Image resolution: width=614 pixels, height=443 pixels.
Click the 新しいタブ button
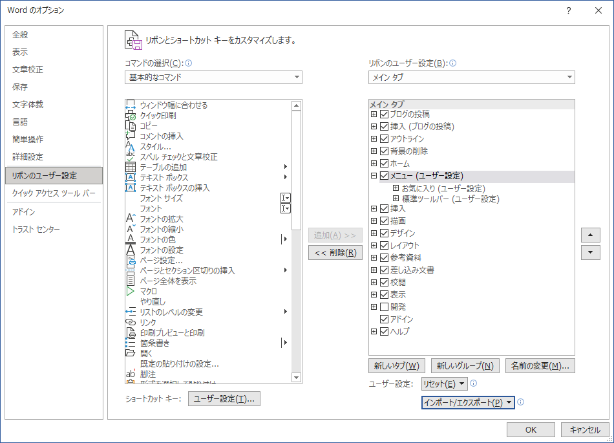(x=396, y=366)
